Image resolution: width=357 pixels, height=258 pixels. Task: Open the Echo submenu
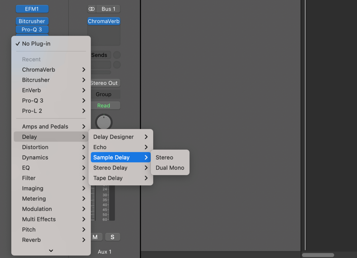click(x=121, y=147)
